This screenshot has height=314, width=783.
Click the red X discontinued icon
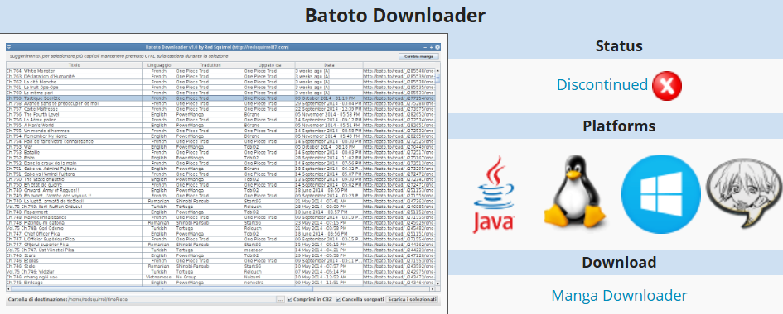[667, 86]
